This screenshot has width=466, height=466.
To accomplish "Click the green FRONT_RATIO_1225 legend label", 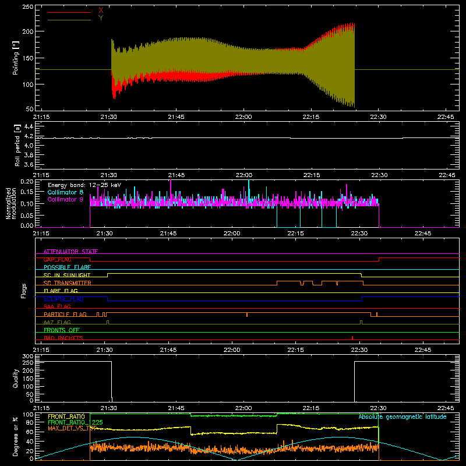I will (x=75, y=422).
